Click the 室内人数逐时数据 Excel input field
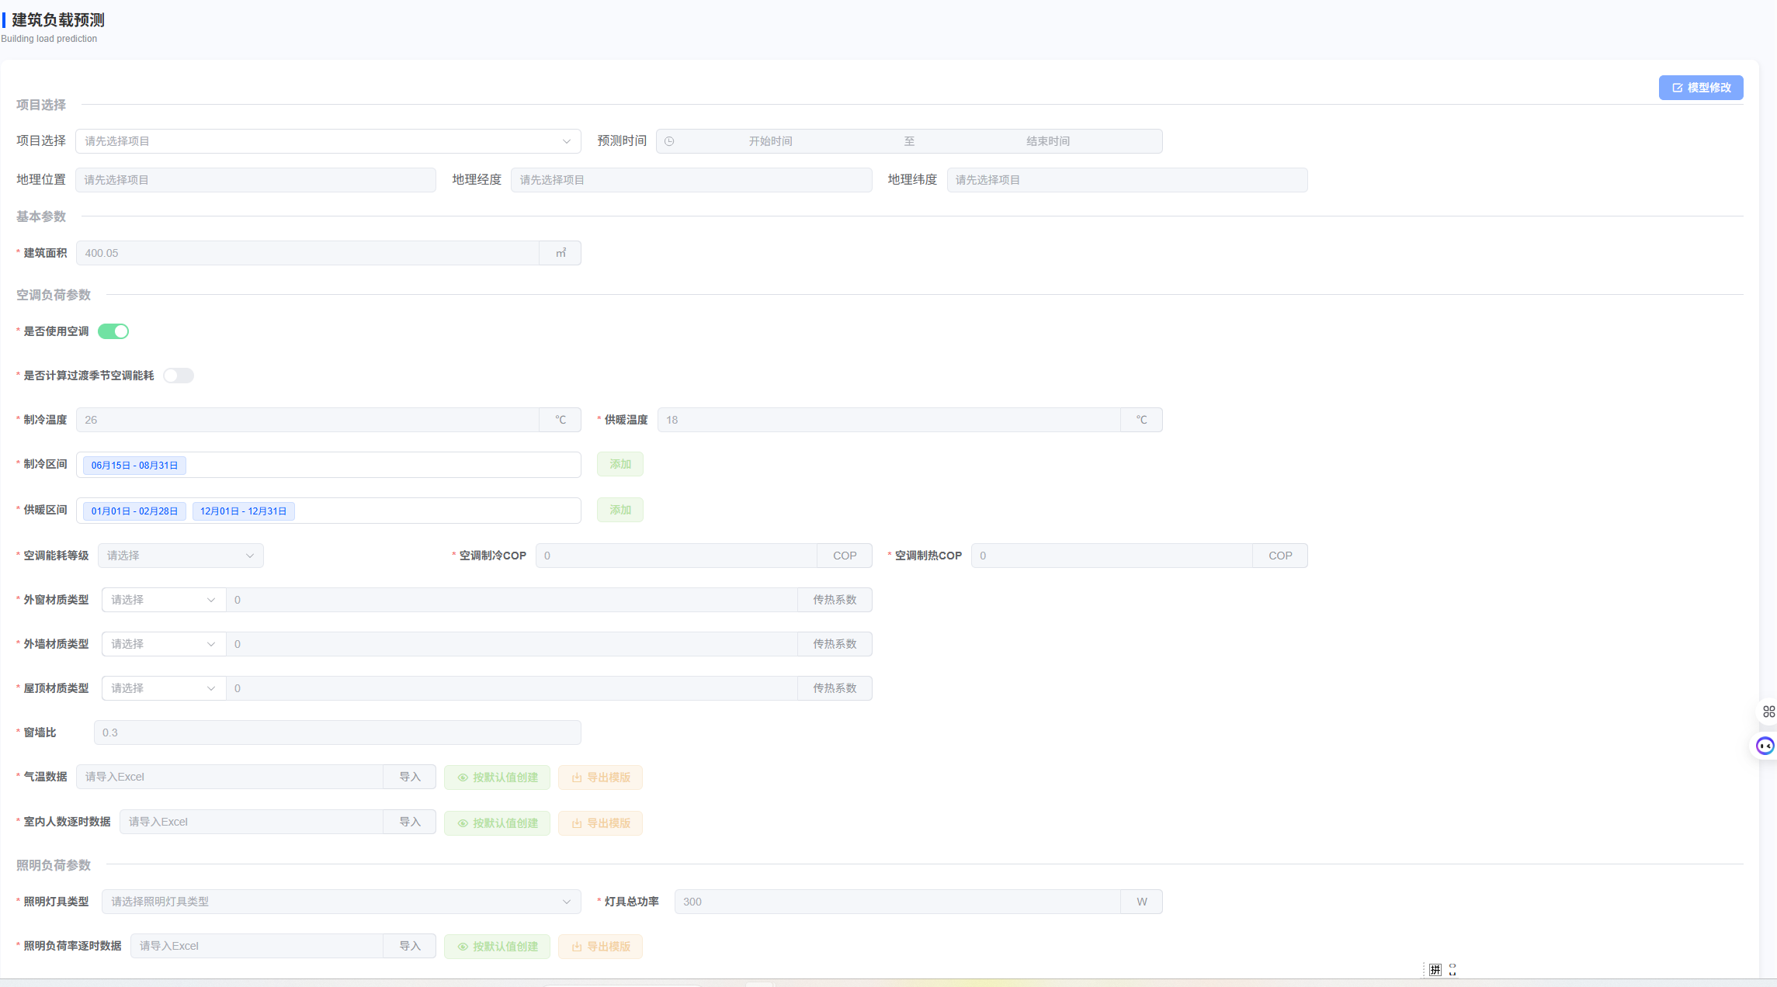Screen dimensions: 1777x987 [x=252, y=822]
